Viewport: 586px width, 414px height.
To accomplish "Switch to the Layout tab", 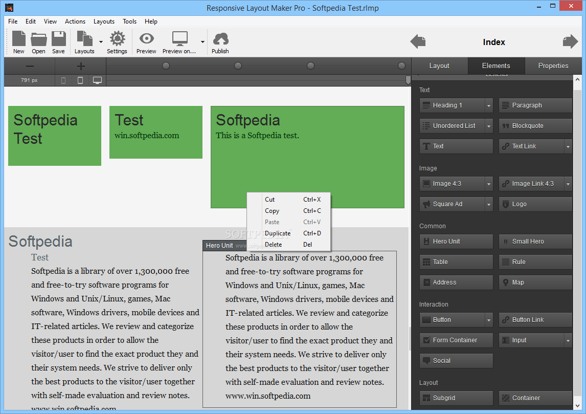I will coord(440,66).
